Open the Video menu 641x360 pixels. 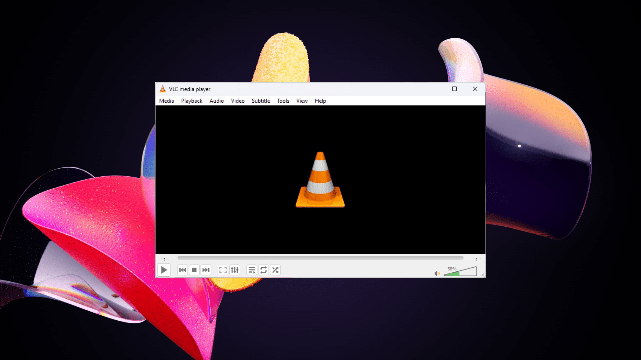pyautogui.click(x=238, y=101)
